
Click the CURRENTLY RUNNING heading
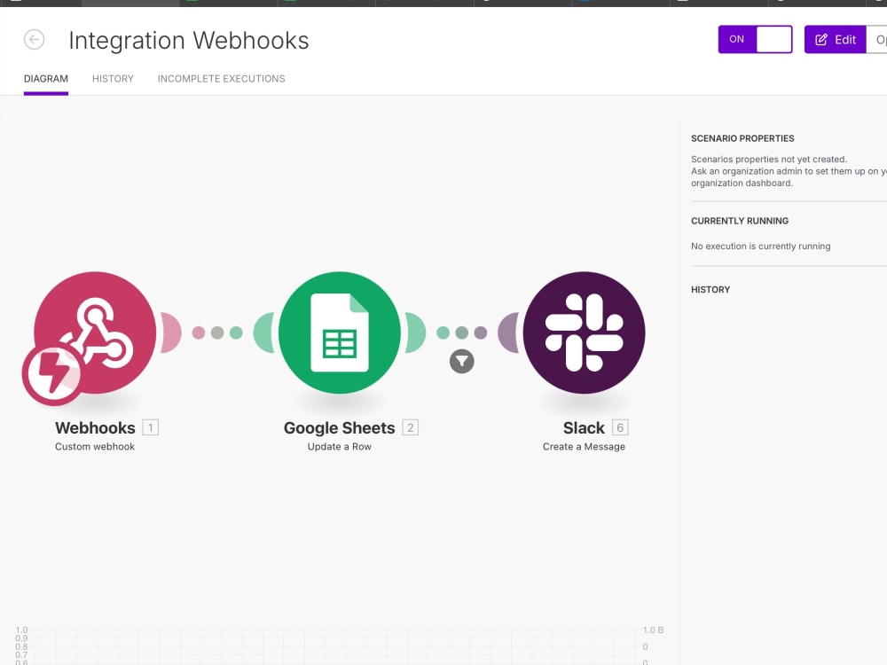(x=740, y=221)
